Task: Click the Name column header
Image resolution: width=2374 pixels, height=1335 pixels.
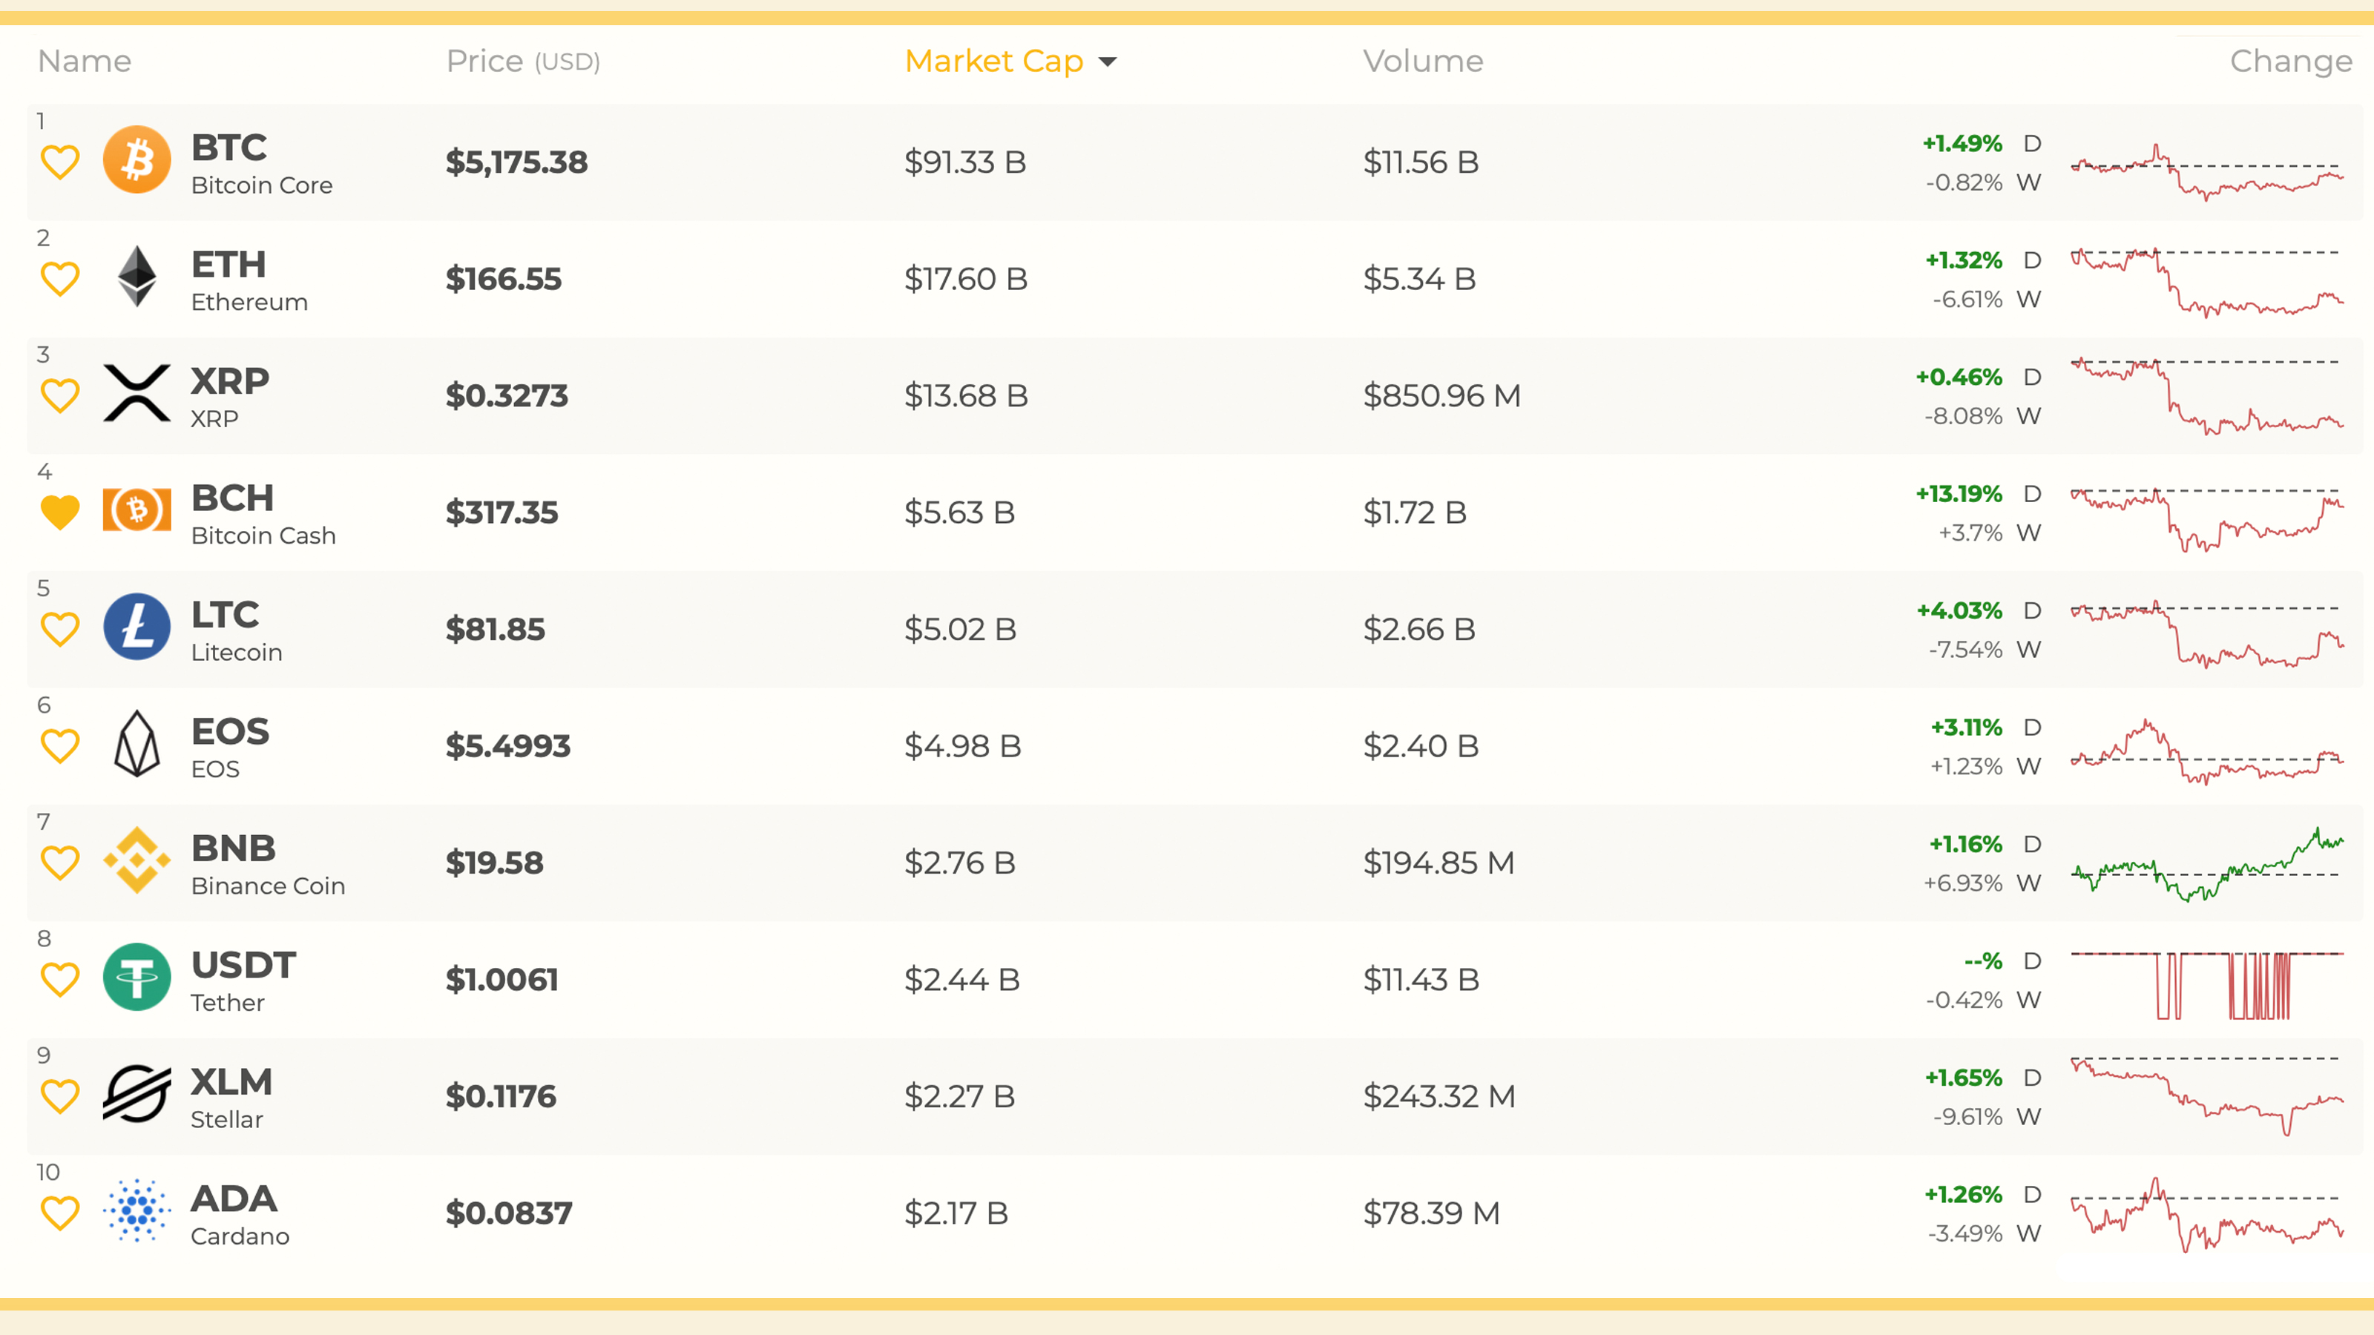Action: pos(84,61)
